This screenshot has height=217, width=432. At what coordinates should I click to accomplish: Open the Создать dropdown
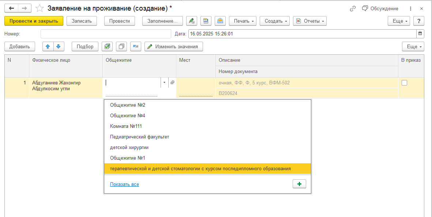click(x=275, y=21)
